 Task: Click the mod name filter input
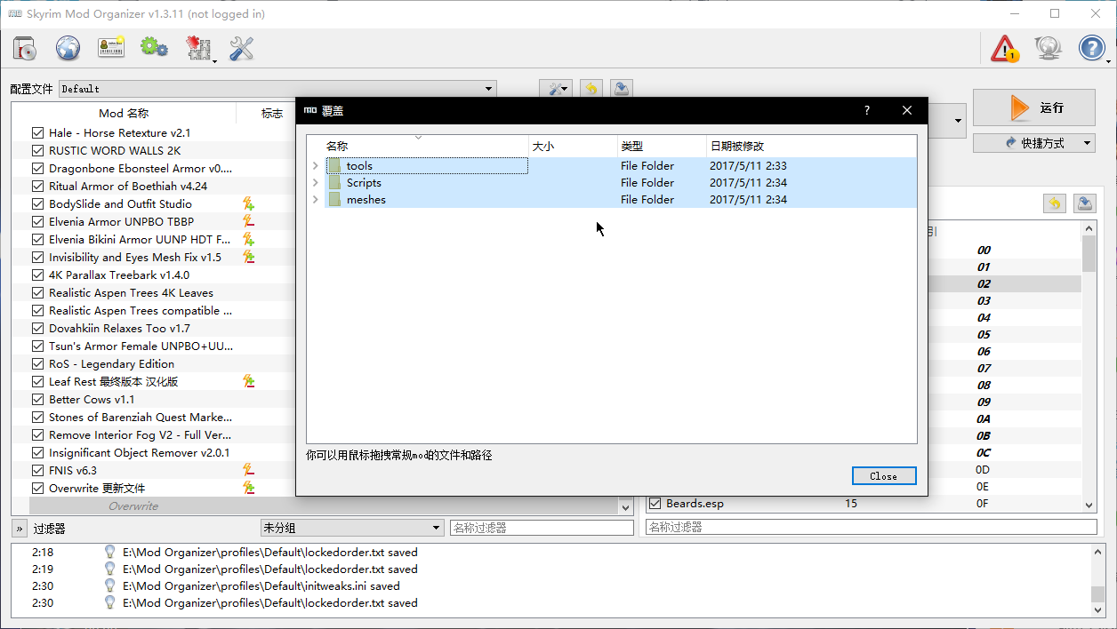click(x=540, y=528)
